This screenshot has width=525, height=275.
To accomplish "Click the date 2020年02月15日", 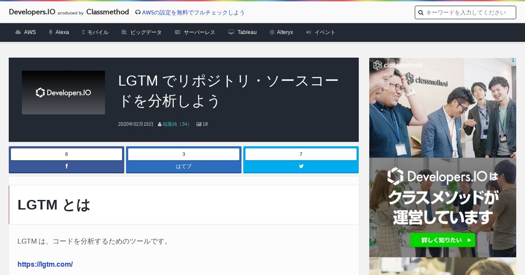I will click(136, 124).
